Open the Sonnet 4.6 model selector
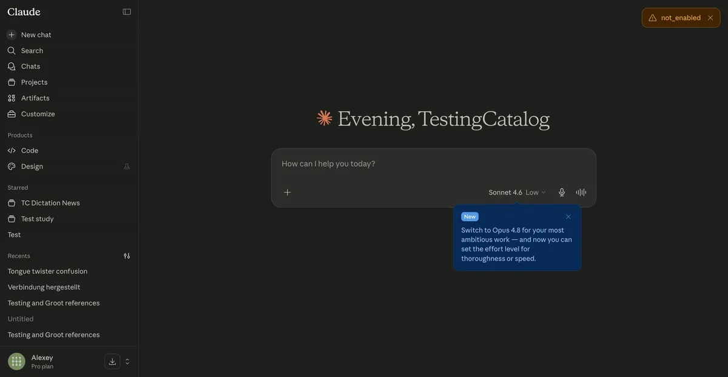 coord(505,192)
